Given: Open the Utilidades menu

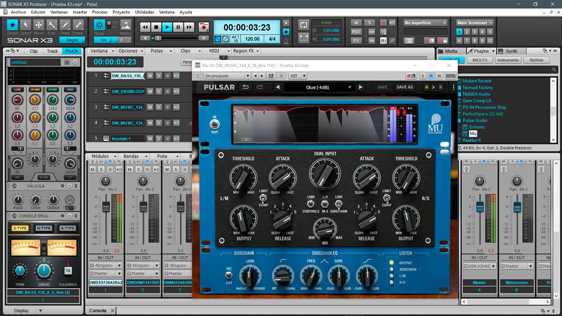Looking at the screenshot, I should pos(144,12).
